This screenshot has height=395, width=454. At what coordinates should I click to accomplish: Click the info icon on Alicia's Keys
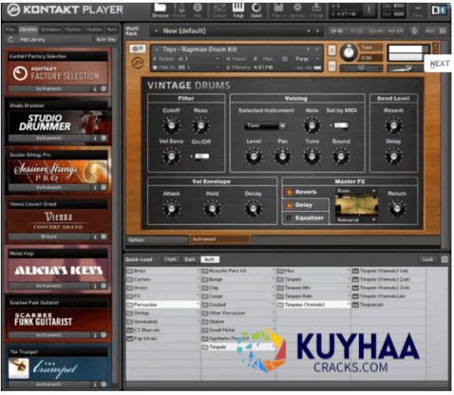95,286
